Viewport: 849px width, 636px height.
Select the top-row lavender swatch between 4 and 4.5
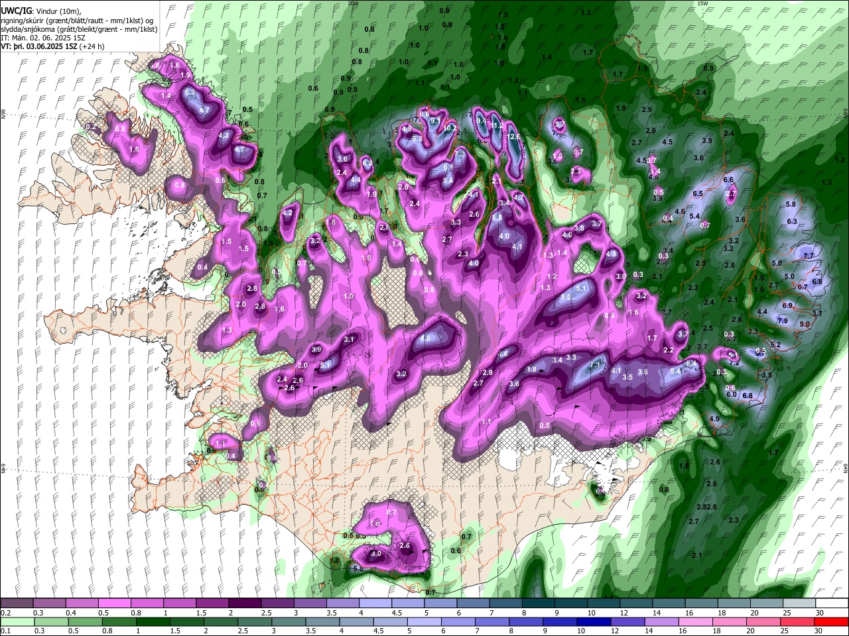click(x=375, y=604)
